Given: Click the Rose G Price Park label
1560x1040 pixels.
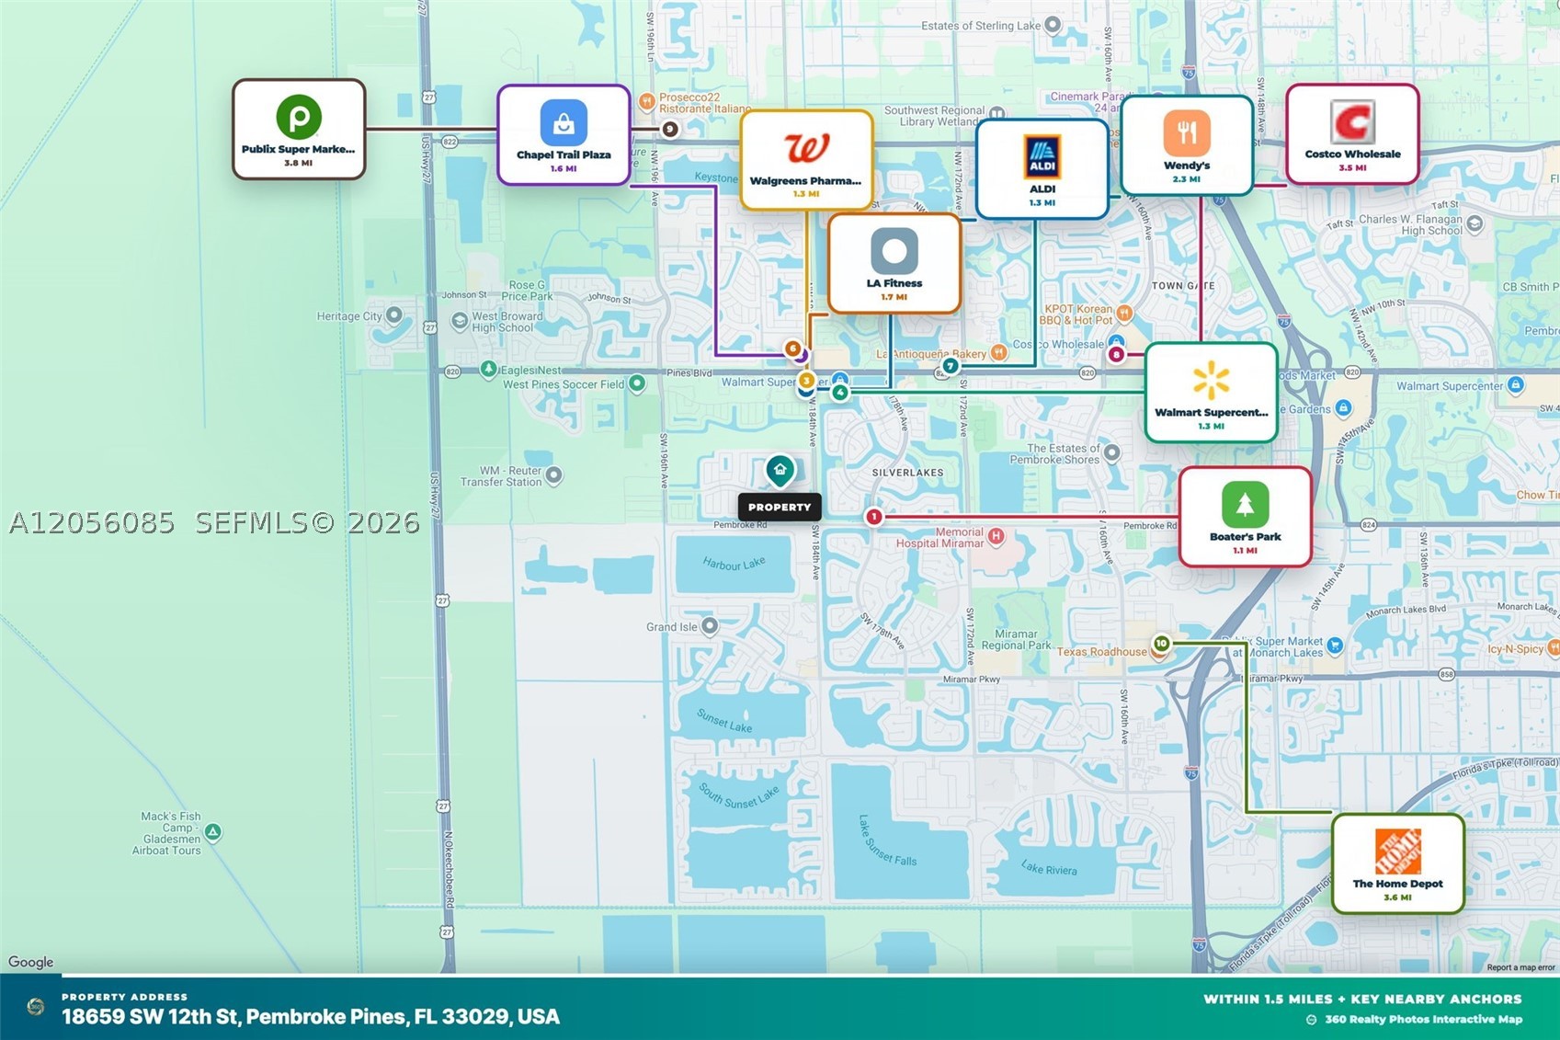Looking at the screenshot, I should [x=528, y=291].
